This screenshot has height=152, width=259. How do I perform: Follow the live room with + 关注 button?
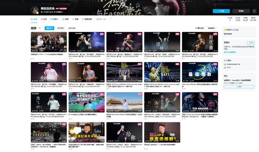[x=251, y=43]
